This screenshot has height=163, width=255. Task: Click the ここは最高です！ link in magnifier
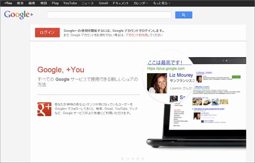(165, 62)
